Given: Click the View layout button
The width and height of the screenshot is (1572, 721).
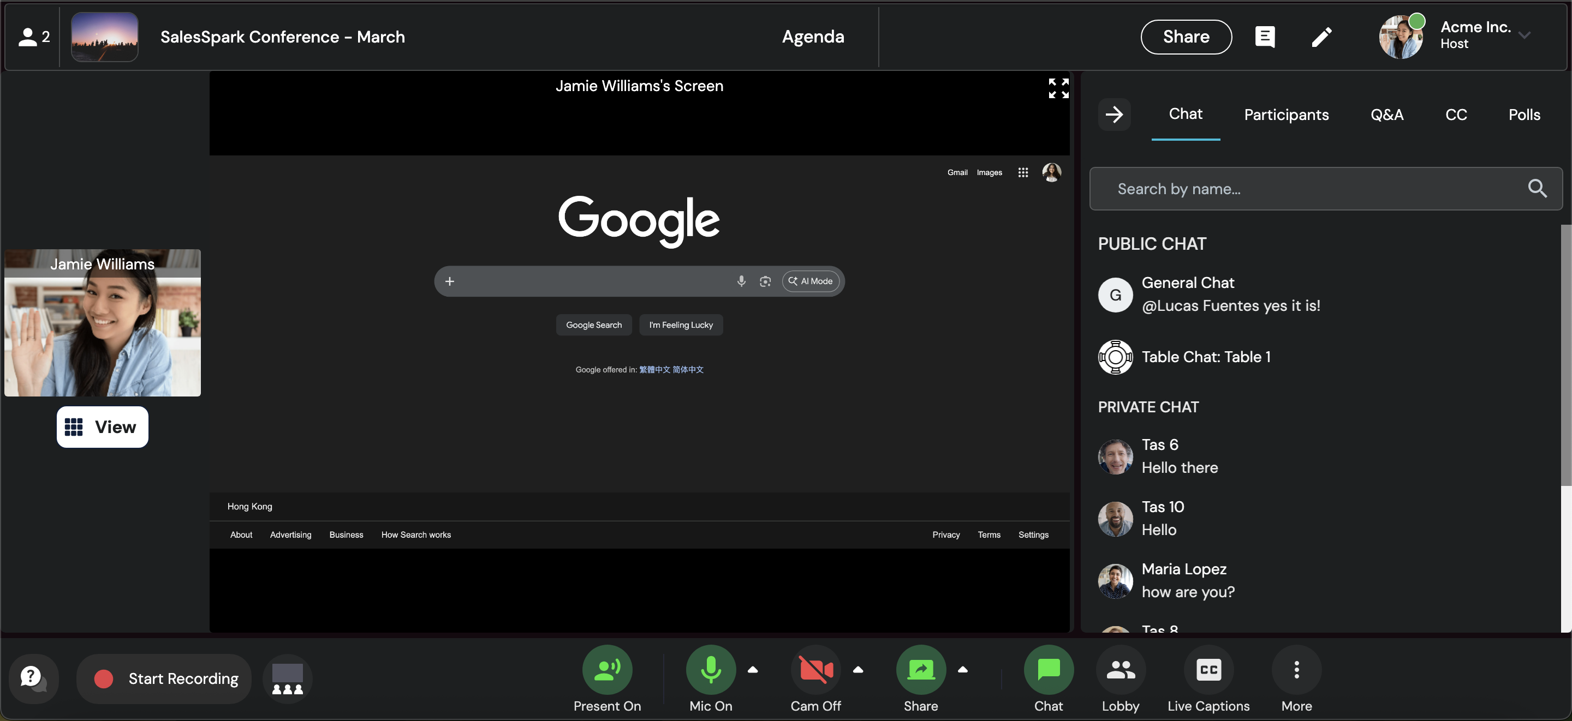Looking at the screenshot, I should point(102,427).
